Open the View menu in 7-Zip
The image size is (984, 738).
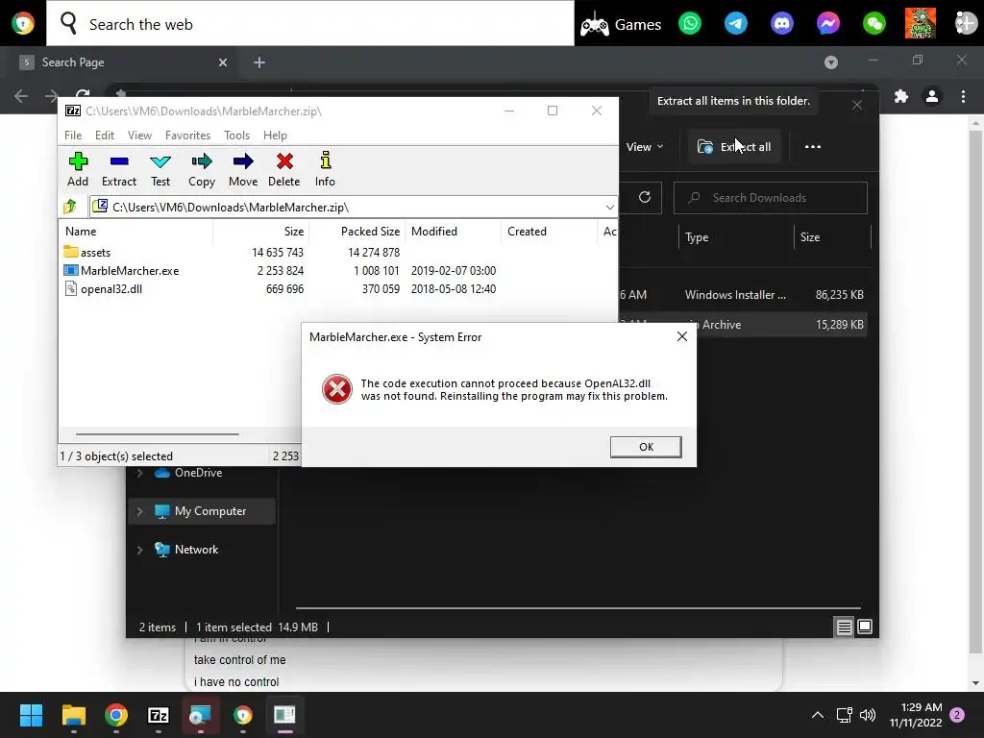point(139,135)
